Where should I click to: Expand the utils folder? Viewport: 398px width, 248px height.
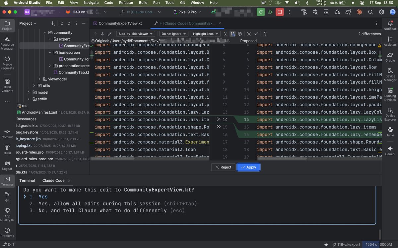[x=34, y=86]
